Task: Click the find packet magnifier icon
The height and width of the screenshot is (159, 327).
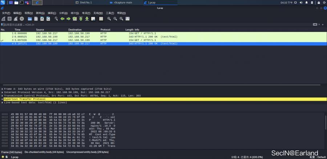Action: 56,18
